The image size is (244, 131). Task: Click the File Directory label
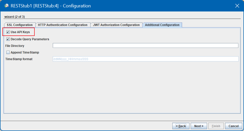coord(15,46)
